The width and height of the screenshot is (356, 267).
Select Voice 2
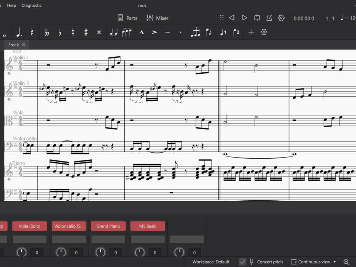(x=236, y=32)
